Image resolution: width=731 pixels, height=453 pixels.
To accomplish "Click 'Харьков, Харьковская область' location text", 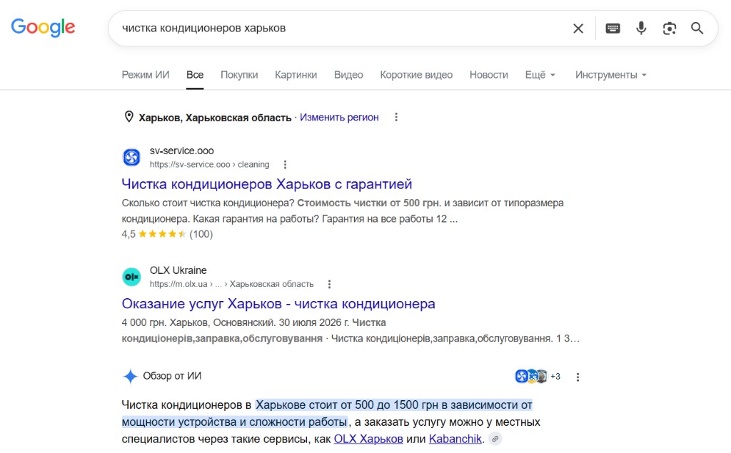I will (x=215, y=118).
